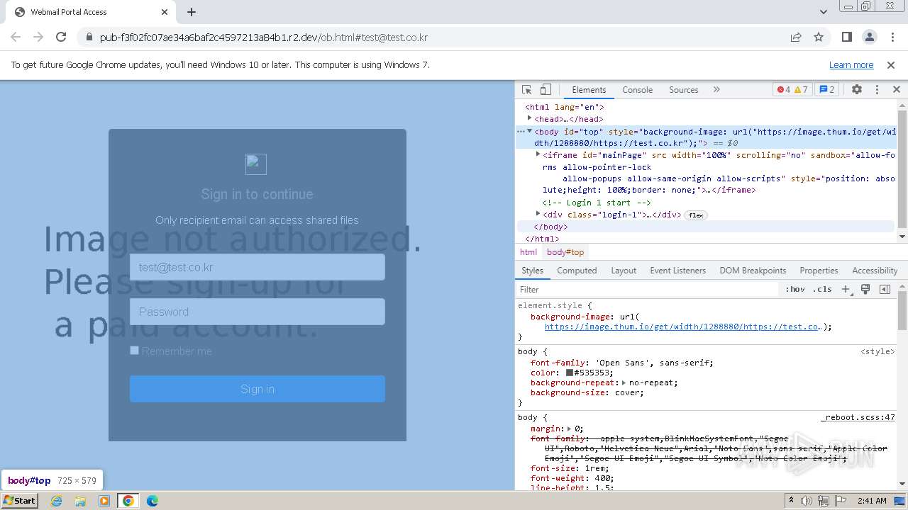Close the Webmail Portal Access tab
The width and height of the screenshot is (908, 510).
coord(165,12)
